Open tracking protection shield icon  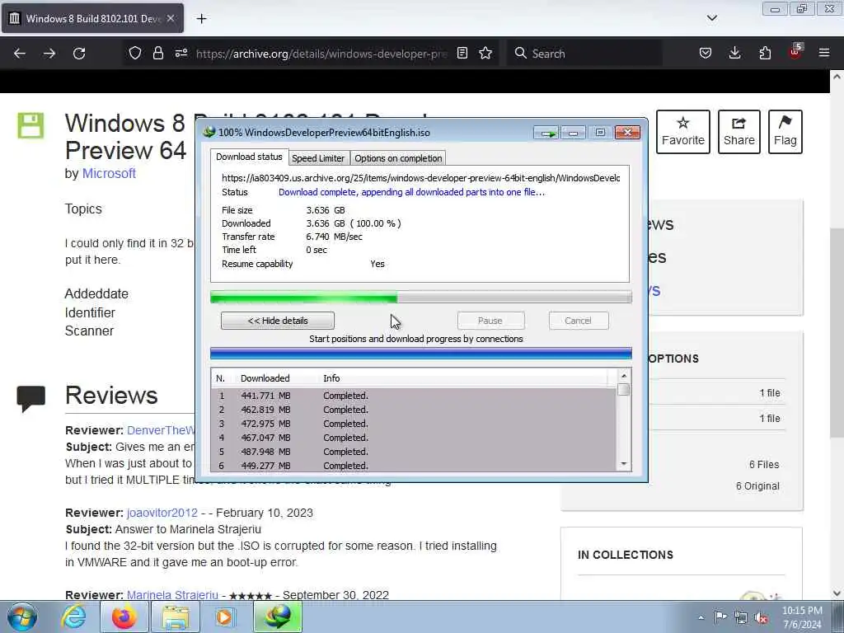(x=135, y=53)
